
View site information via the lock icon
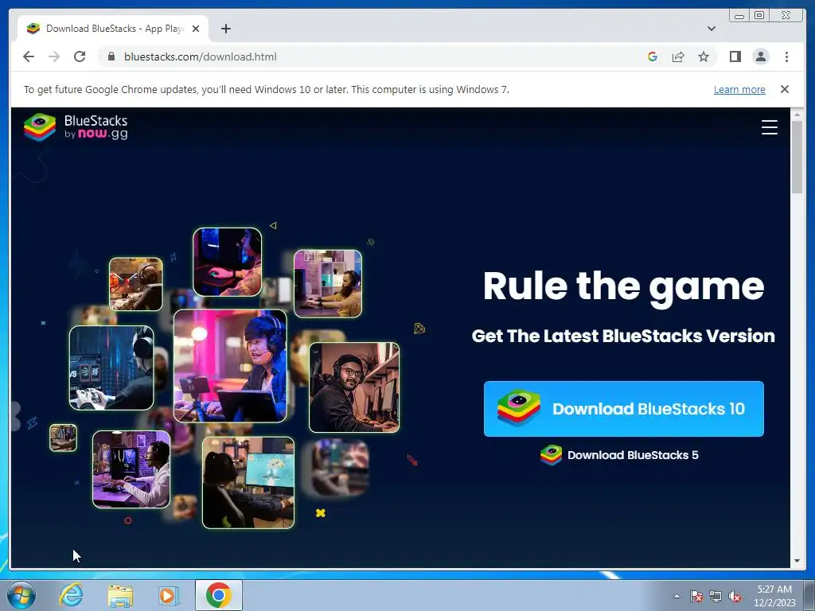tap(111, 56)
